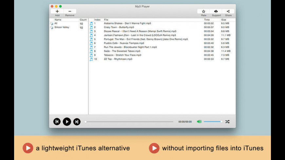Select "ZZ Top - Rhythmeen.mp3"
Viewport: 285px width, 160px height.
tap(118, 59)
